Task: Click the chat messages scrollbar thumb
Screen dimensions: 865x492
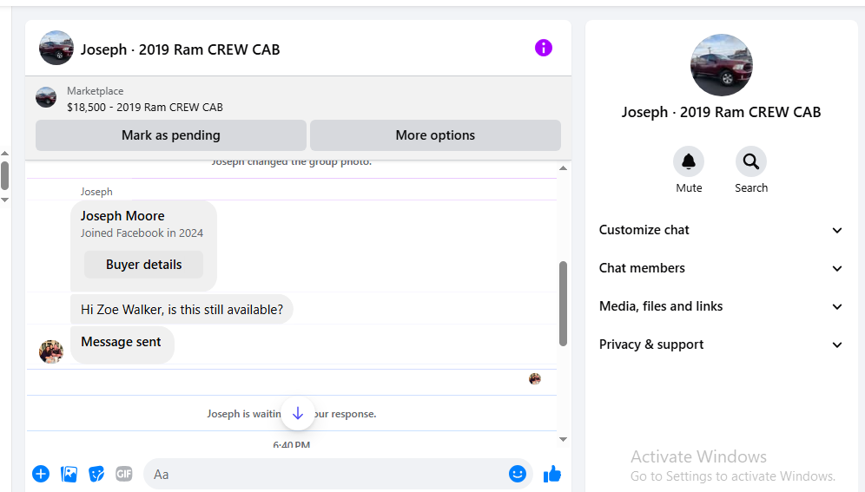Action: [x=563, y=304]
